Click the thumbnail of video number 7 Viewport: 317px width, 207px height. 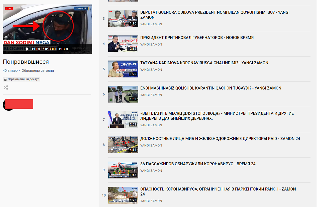point(123,119)
